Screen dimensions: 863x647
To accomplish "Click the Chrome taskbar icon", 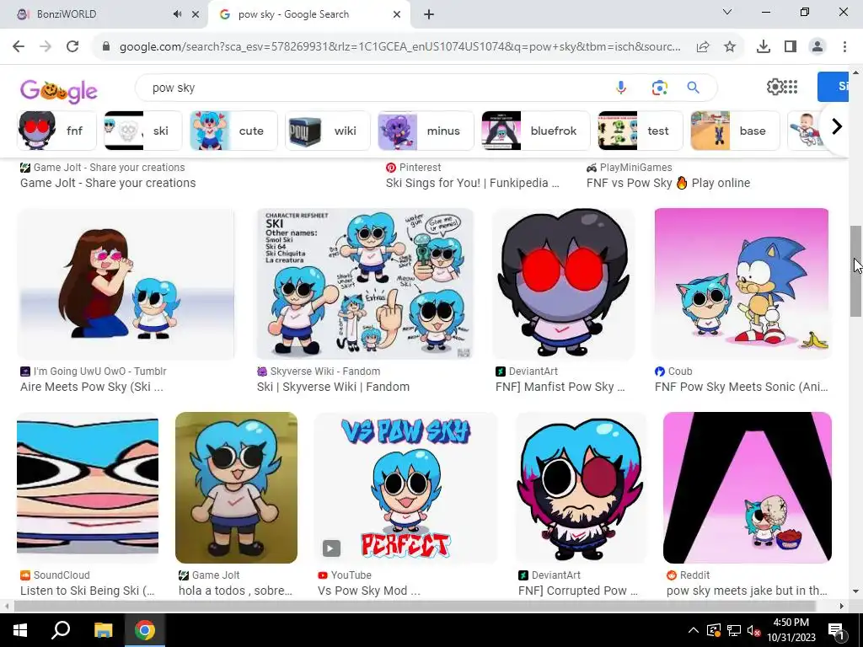I will click(x=145, y=630).
